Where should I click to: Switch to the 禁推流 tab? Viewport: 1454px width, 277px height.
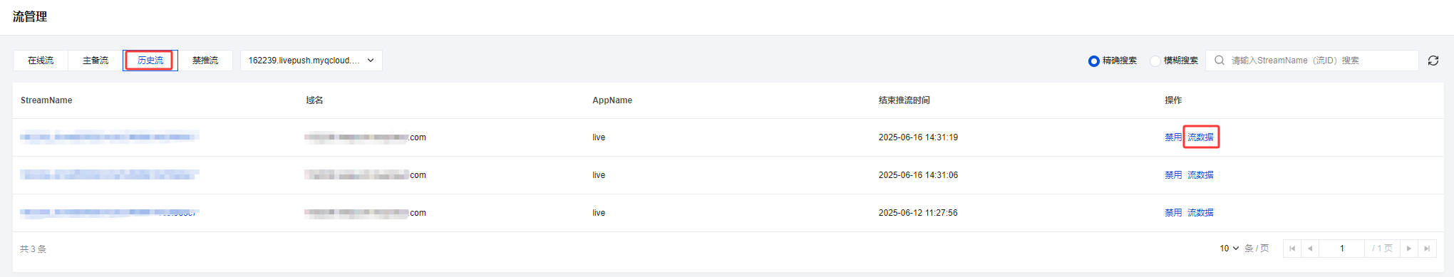205,61
